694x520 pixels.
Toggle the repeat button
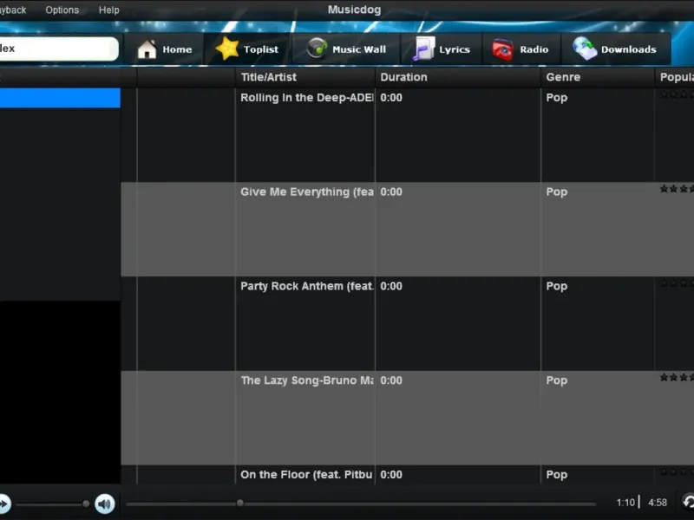(x=688, y=502)
